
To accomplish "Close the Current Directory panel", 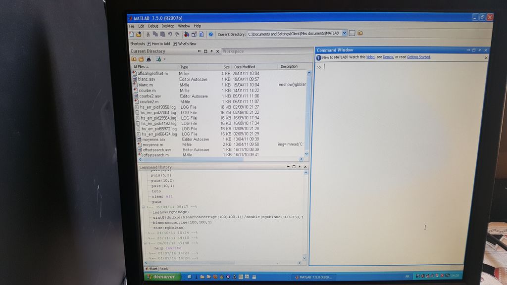I will coord(218,51).
